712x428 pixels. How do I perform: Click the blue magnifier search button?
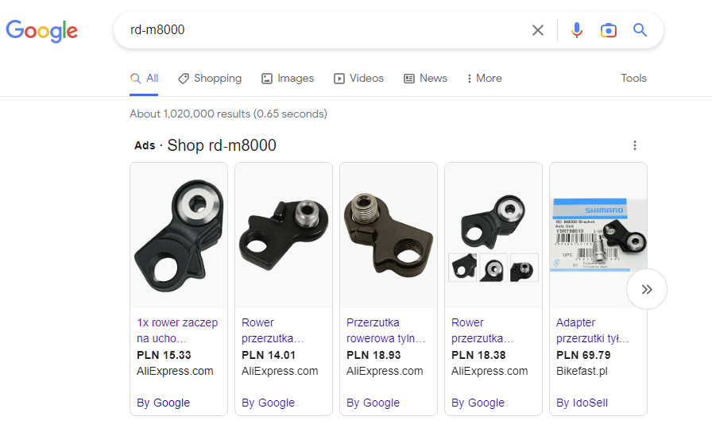640,30
